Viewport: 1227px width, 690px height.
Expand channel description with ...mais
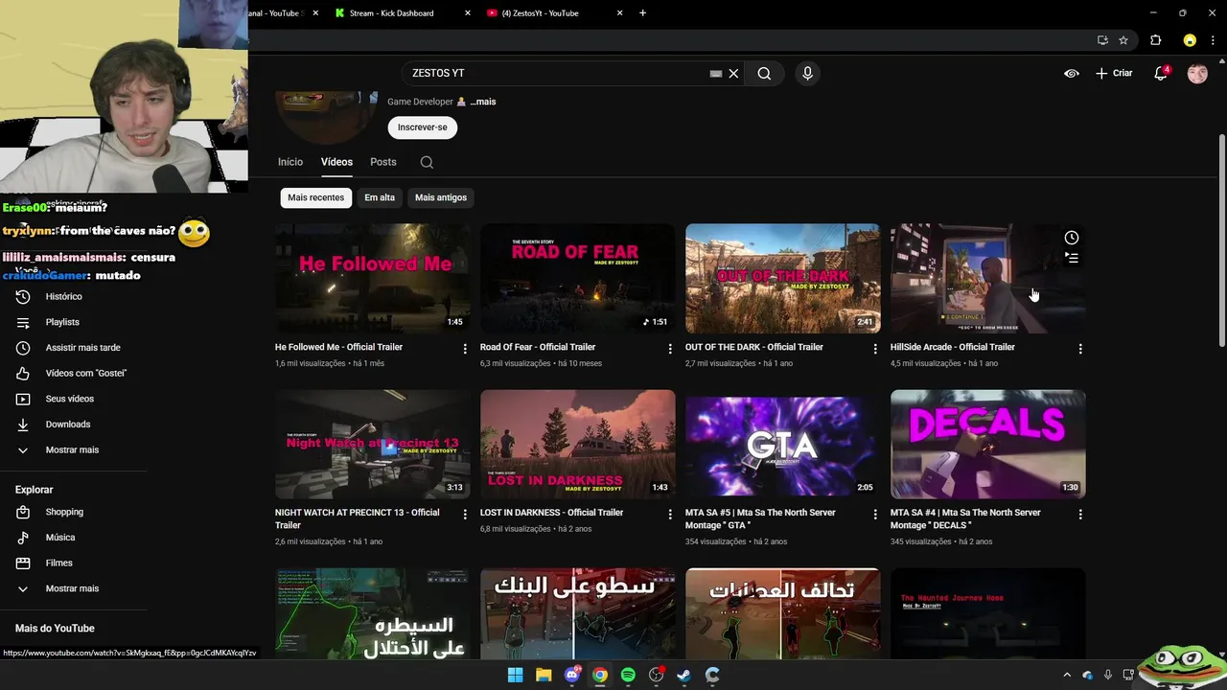click(483, 102)
